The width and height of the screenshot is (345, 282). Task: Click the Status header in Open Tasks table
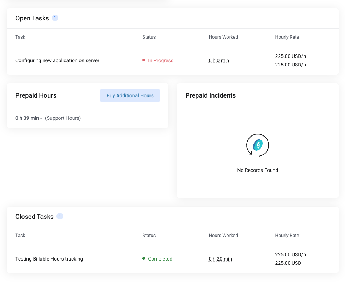pos(149,37)
